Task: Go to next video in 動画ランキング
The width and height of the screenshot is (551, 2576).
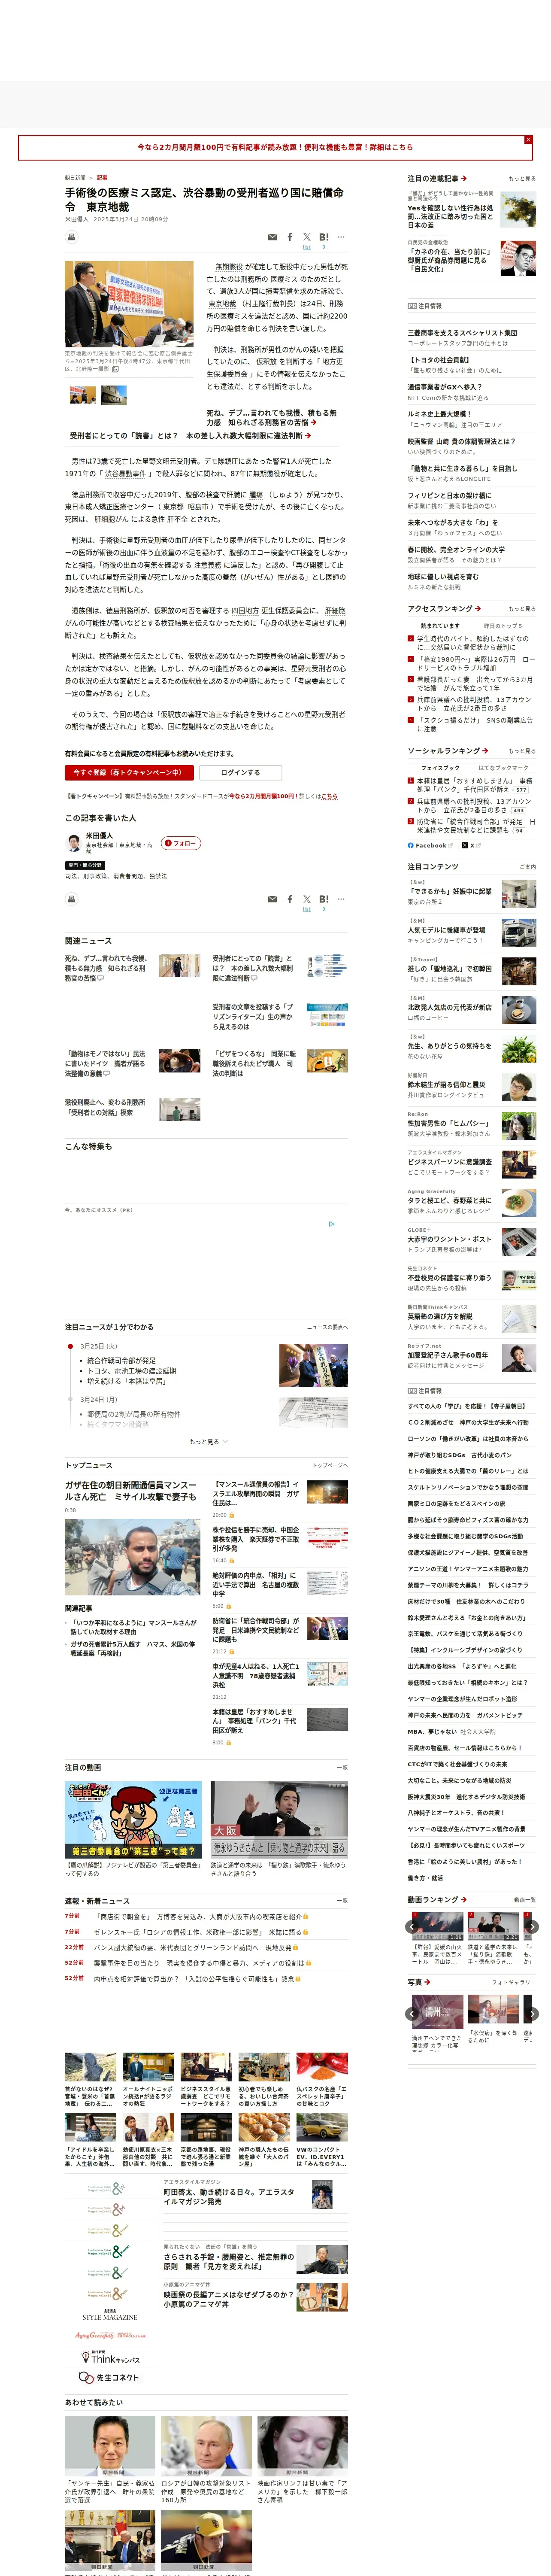Action: 532,1926
